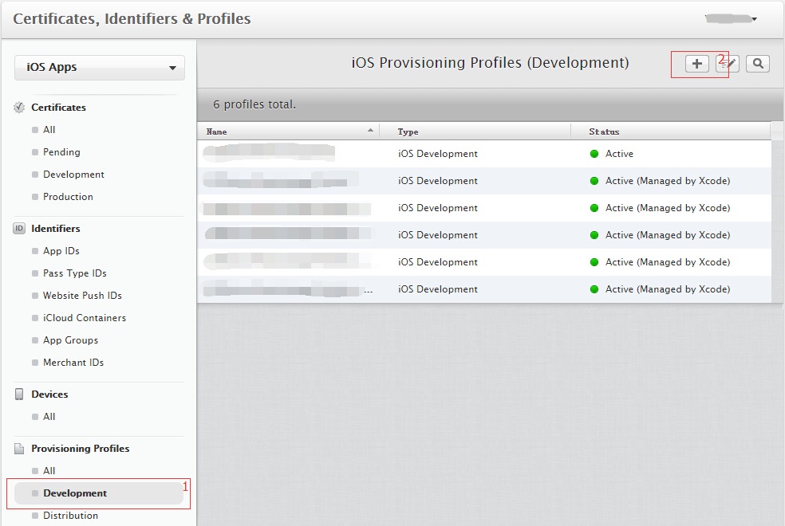Select the profile whose status is just Active
The height and width of the screenshot is (526, 785).
coord(484,154)
